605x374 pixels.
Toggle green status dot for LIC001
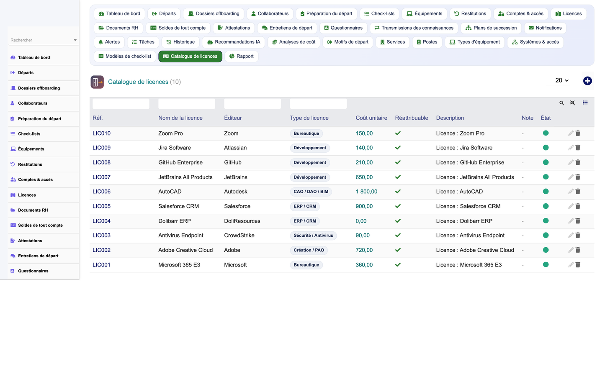click(546, 265)
